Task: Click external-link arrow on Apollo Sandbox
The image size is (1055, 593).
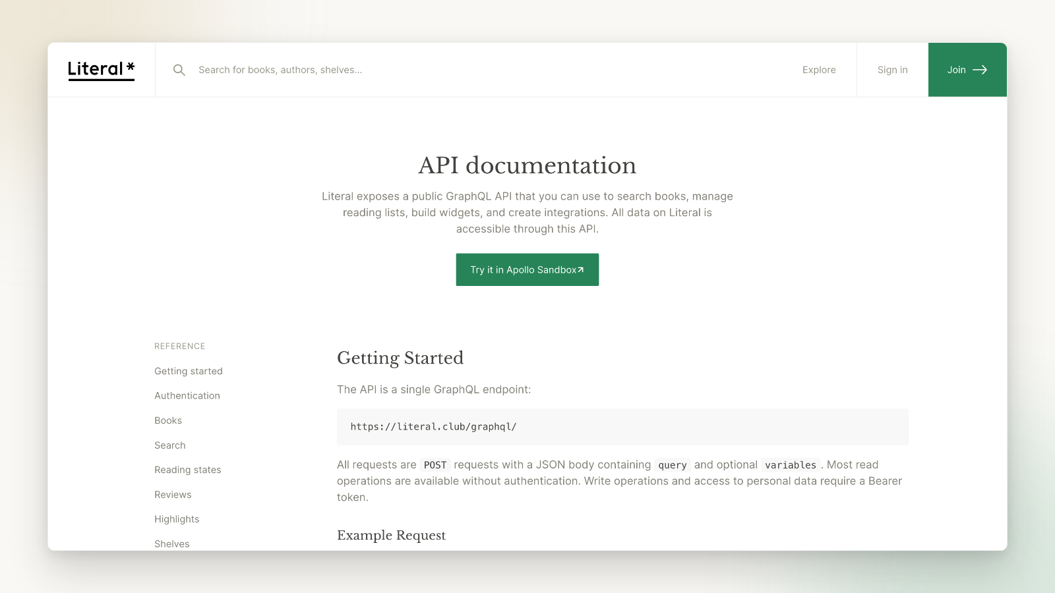Action: pyautogui.click(x=581, y=270)
